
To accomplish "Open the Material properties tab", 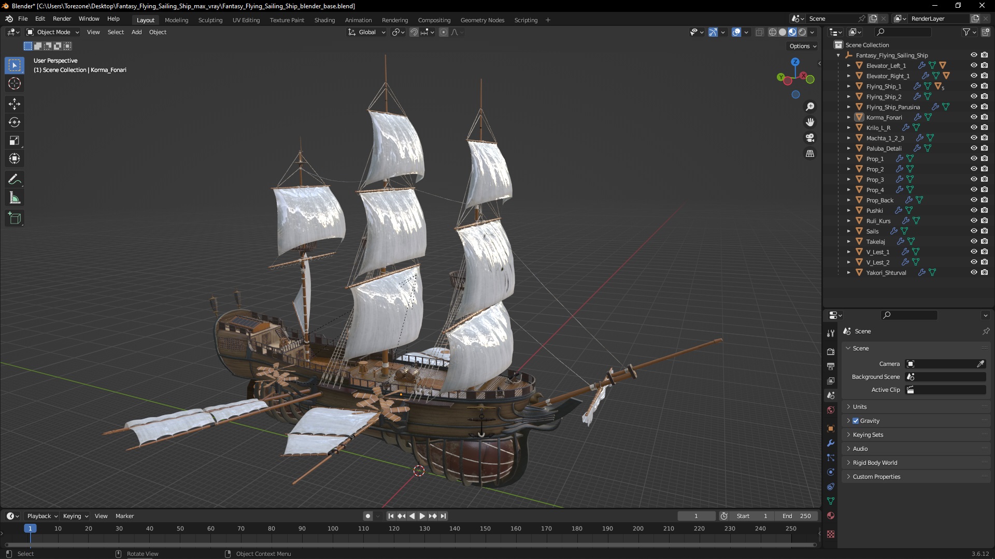I will [x=831, y=516].
